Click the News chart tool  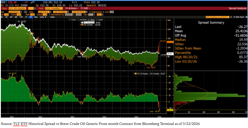91,20
